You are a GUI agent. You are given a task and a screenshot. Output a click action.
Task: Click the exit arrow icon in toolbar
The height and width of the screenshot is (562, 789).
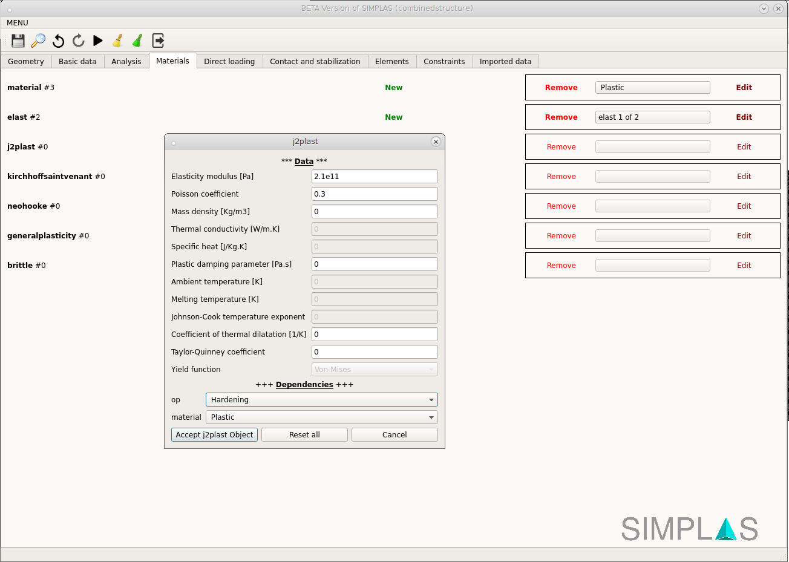[158, 41]
